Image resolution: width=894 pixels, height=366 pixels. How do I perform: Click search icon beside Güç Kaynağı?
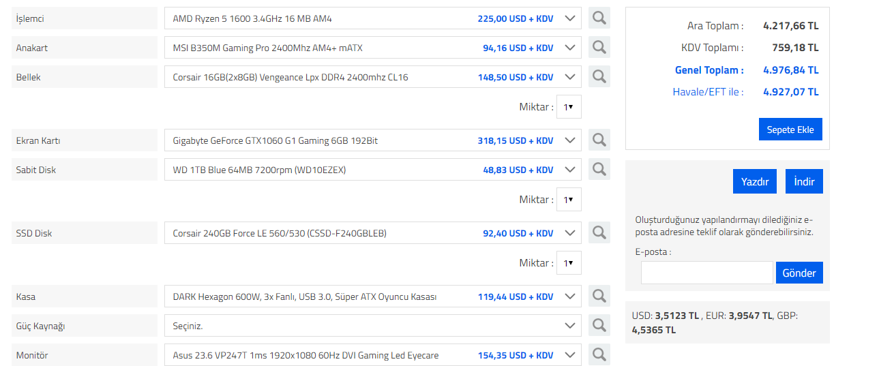(x=599, y=326)
